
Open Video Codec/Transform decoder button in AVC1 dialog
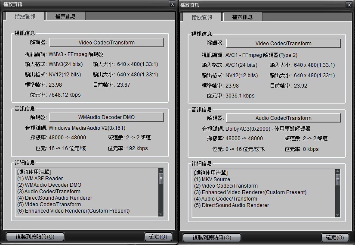point(283,44)
